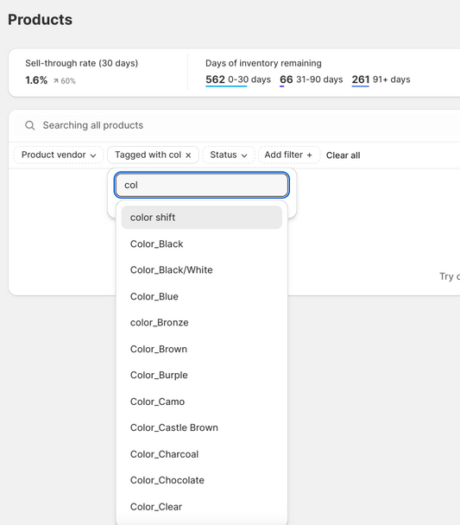Click the plus icon on Add filter
Viewport: 460px width, 525px height.
click(309, 155)
